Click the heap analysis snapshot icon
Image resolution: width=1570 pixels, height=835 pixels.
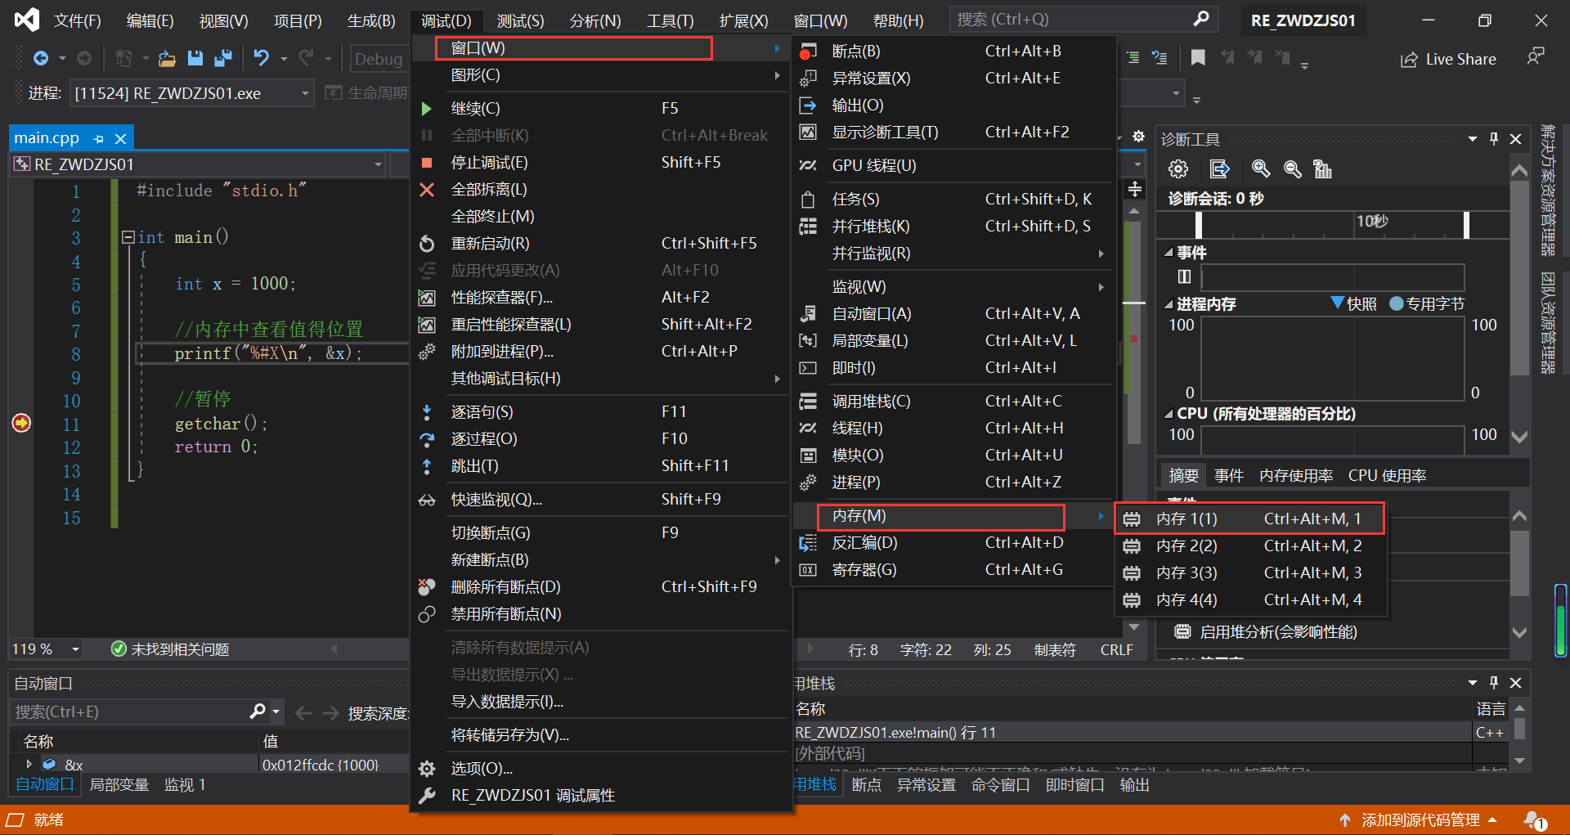(x=1182, y=631)
